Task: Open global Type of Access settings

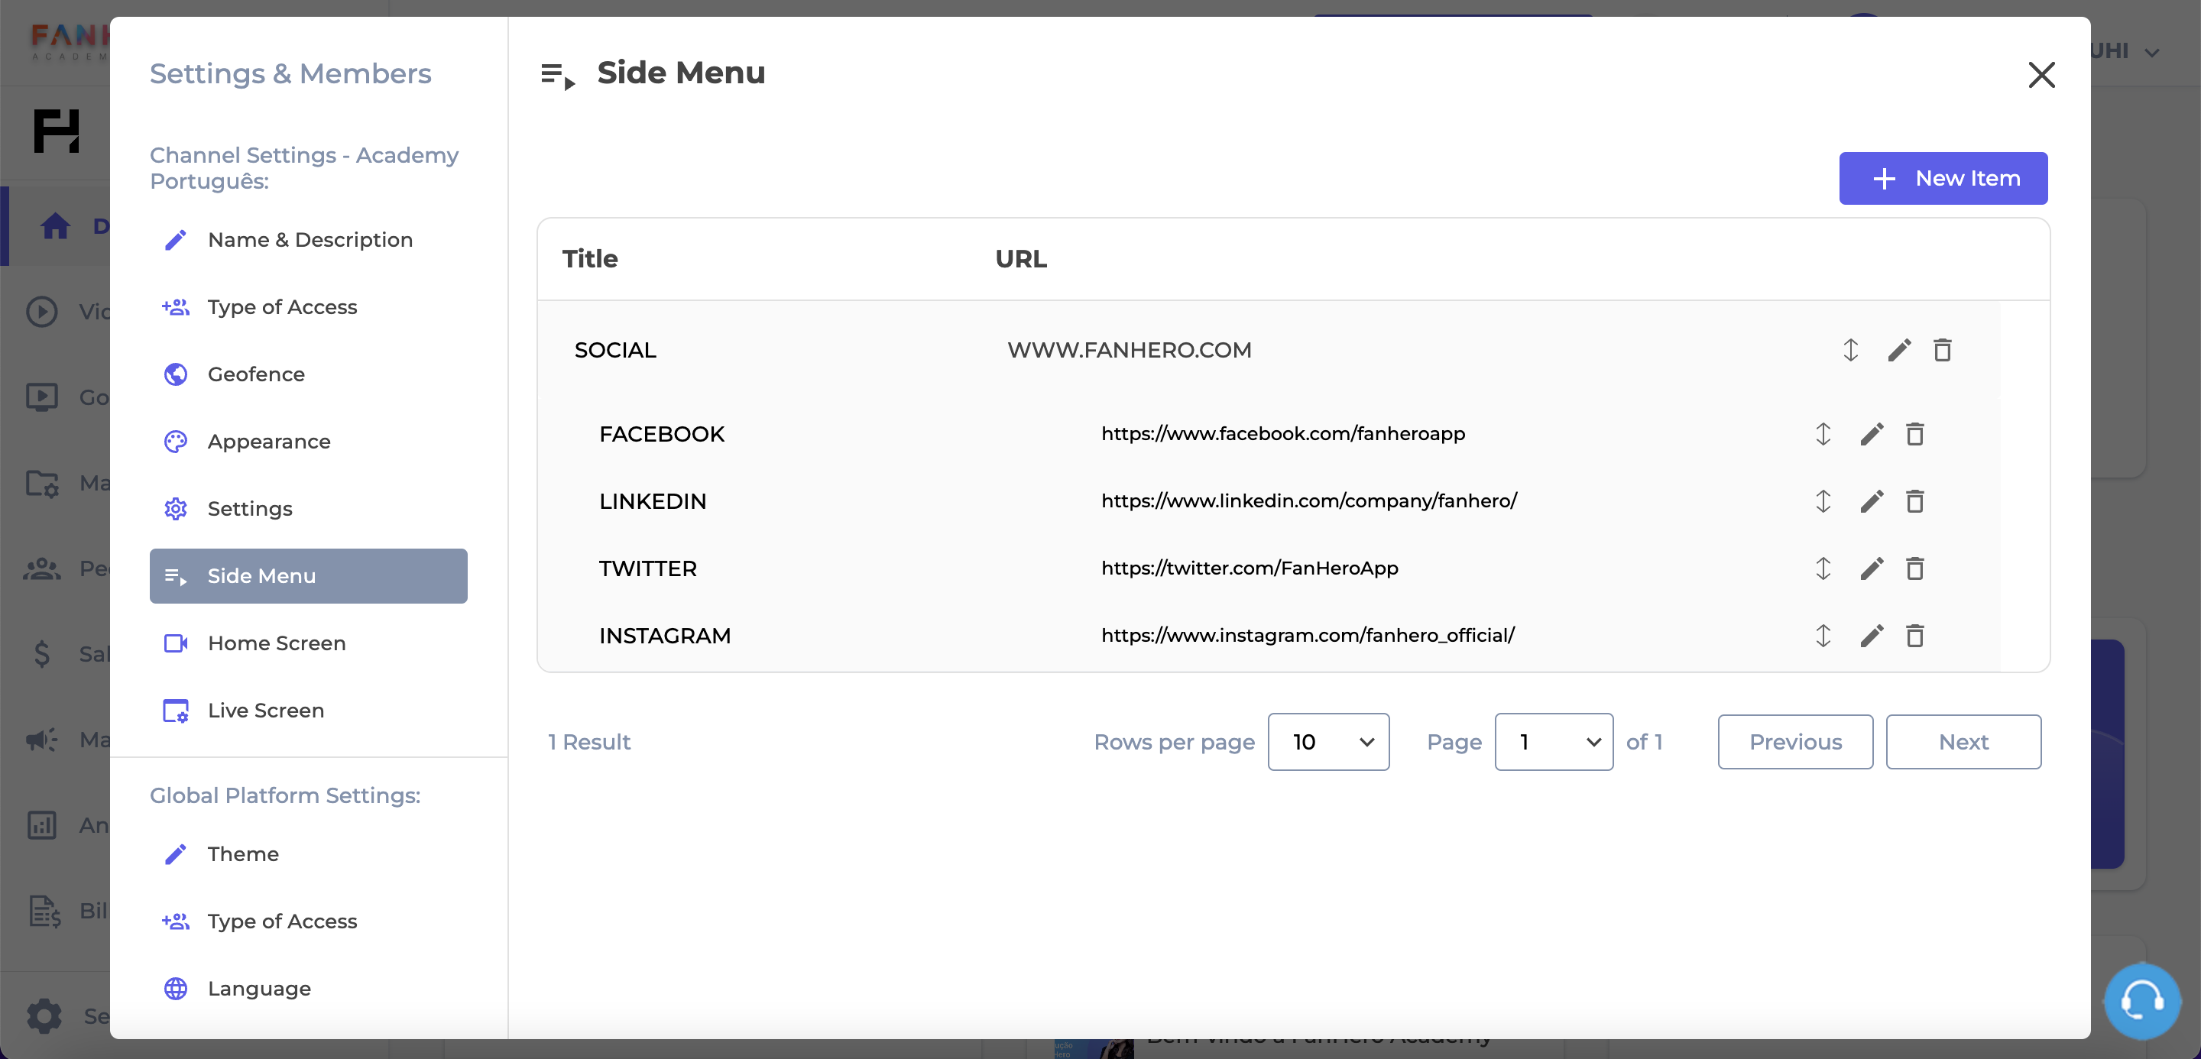Action: click(x=309, y=921)
